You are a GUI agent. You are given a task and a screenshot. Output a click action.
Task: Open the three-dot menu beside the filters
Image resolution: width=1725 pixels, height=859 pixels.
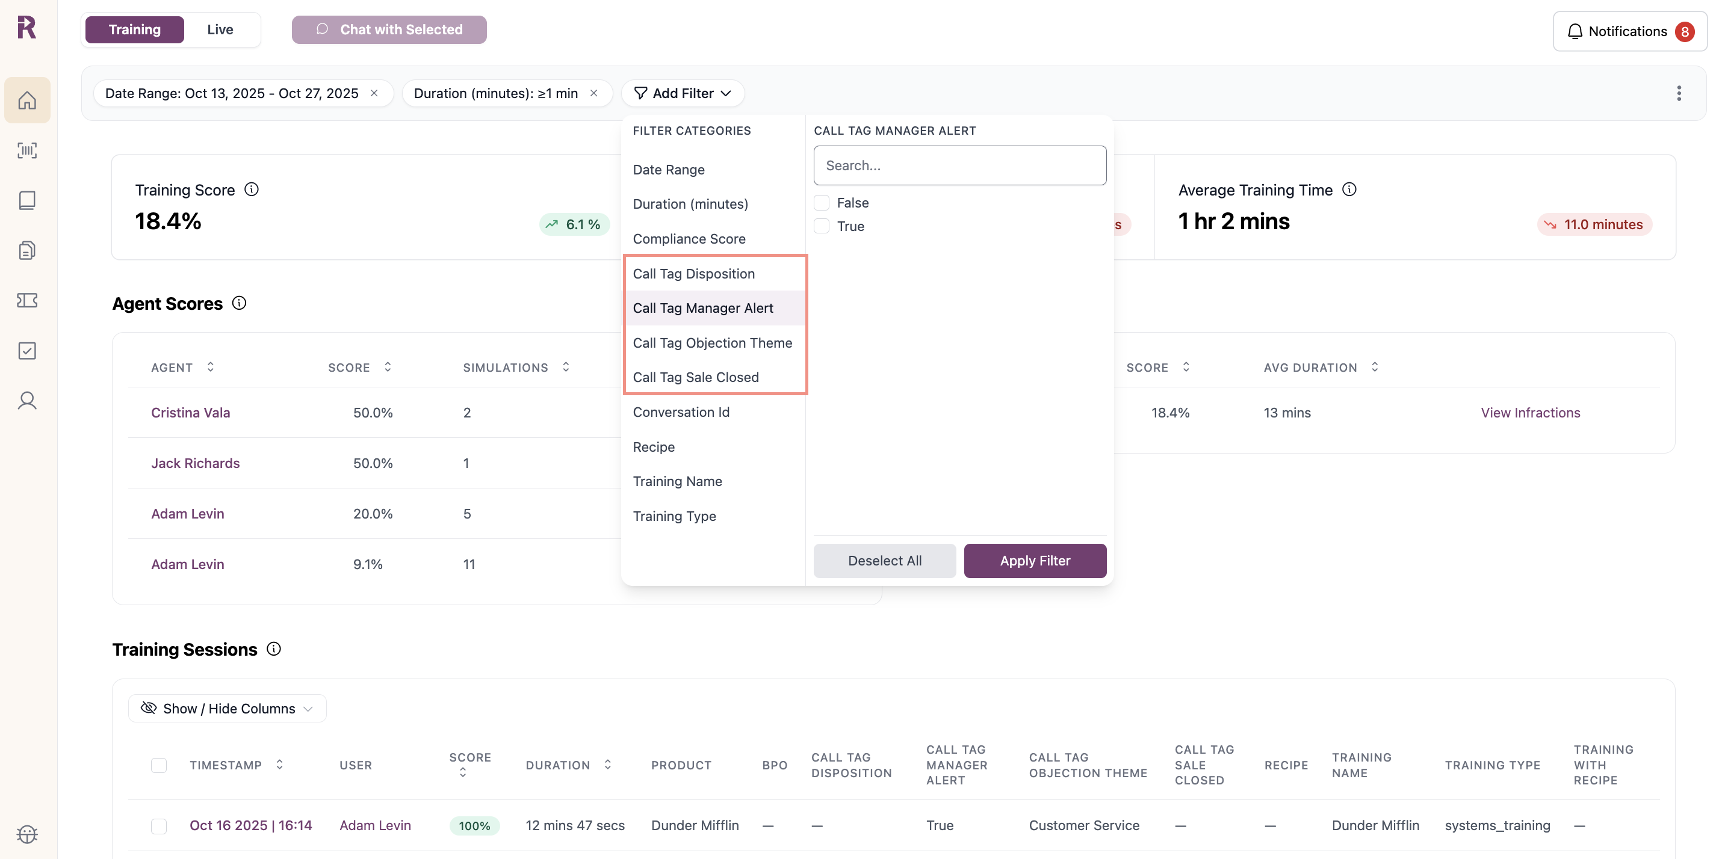tap(1679, 94)
